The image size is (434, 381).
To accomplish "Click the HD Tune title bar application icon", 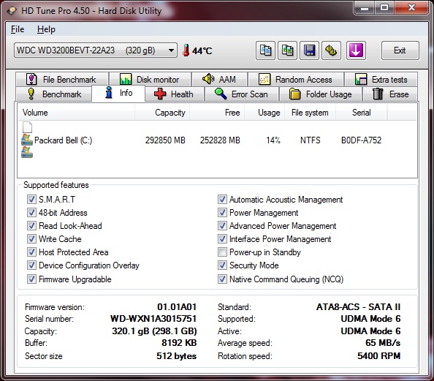I will pos(12,11).
